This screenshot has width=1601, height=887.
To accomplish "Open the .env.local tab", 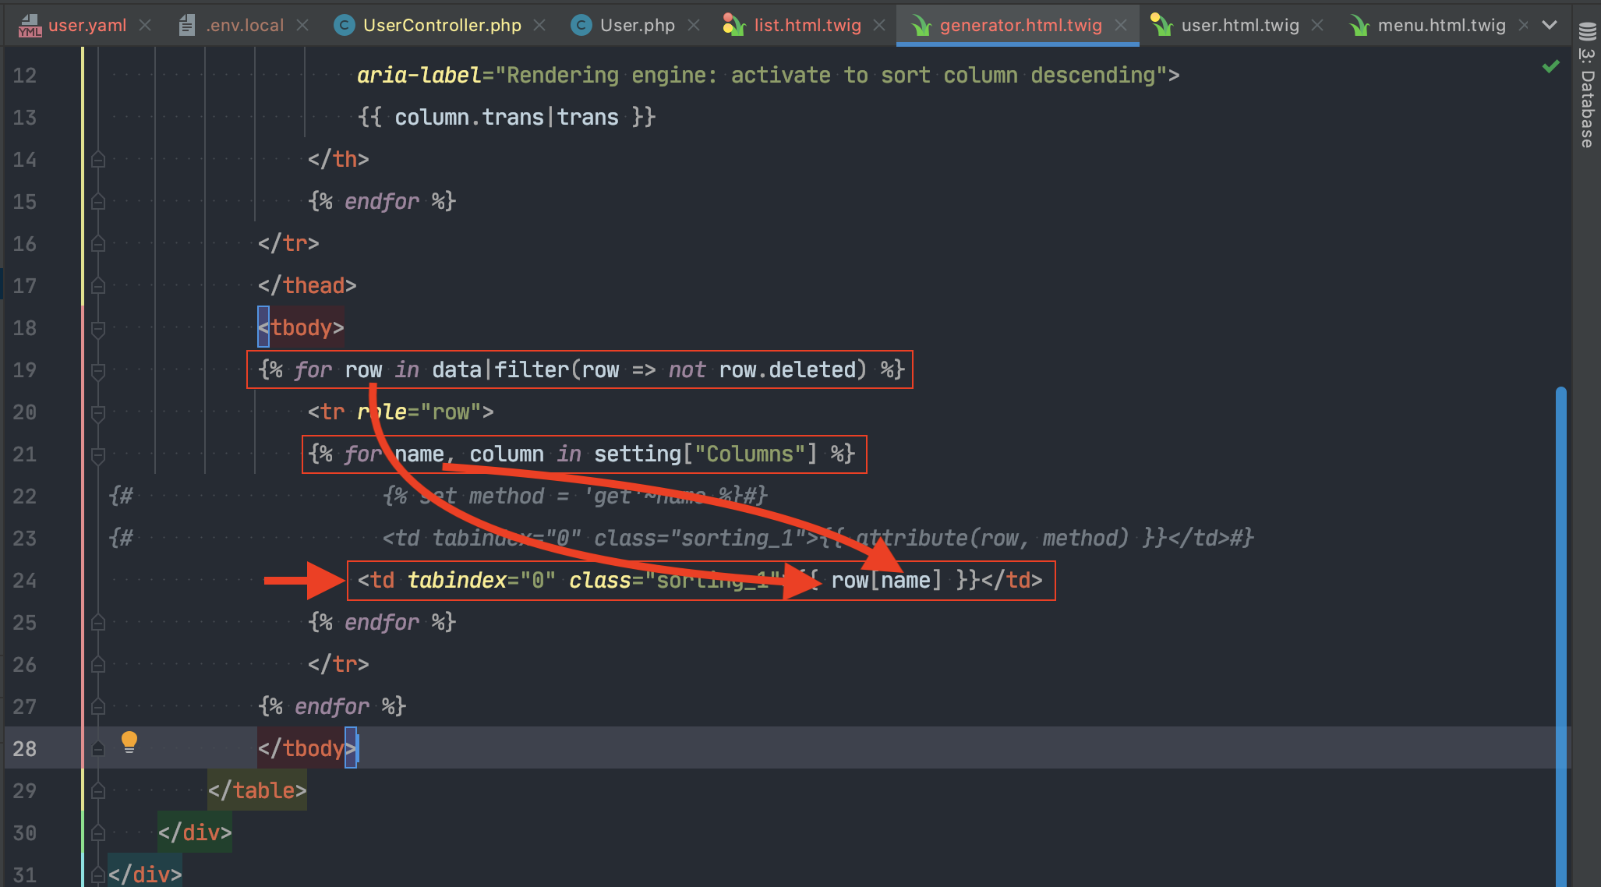I will 245,25.
